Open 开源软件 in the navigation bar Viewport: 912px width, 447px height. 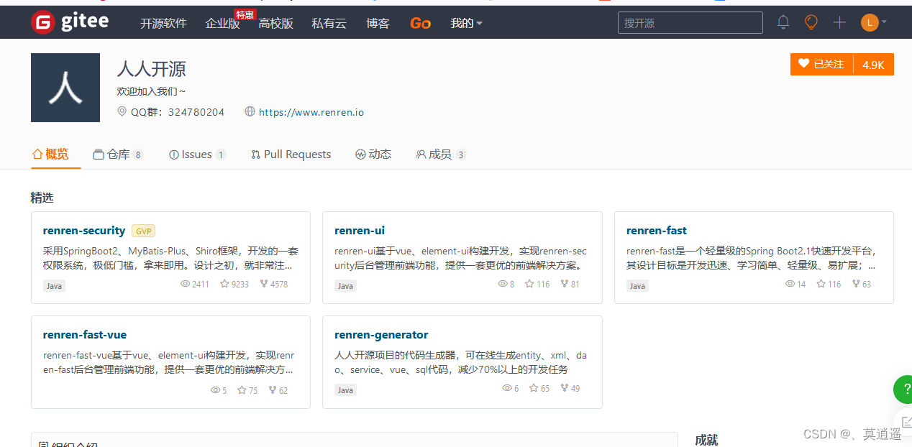(163, 24)
